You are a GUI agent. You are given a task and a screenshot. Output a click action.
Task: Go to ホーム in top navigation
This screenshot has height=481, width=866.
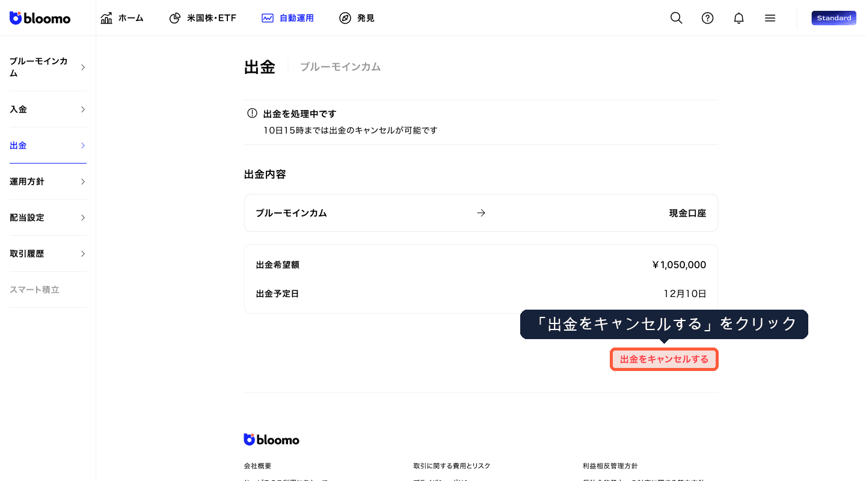[122, 18]
